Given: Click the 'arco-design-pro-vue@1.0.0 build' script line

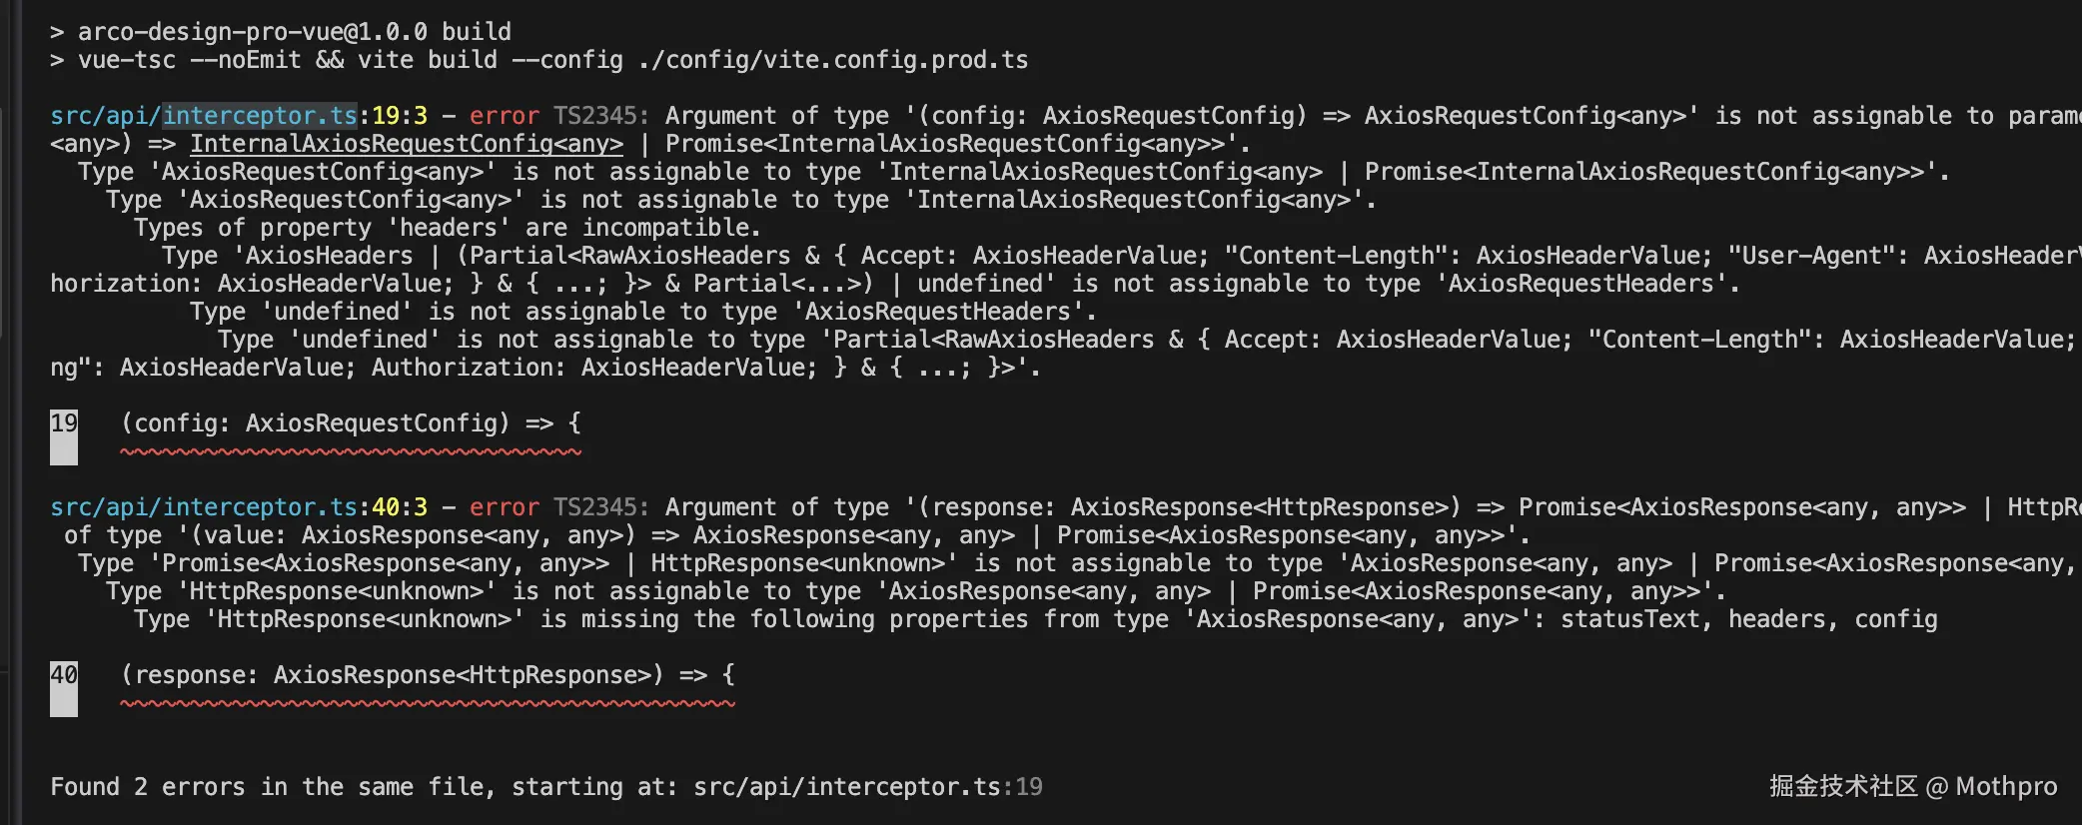Looking at the screenshot, I should pyautogui.click(x=294, y=32).
